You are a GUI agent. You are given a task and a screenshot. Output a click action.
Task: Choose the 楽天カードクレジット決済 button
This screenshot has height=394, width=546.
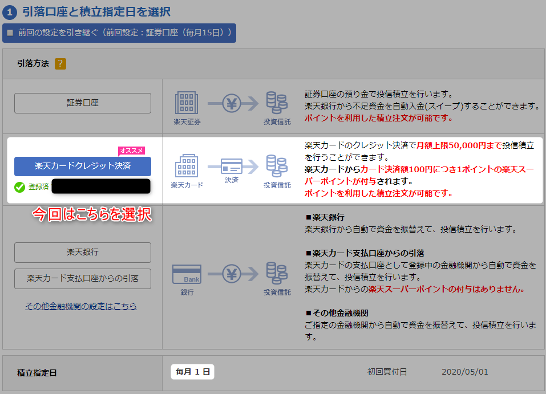83,166
